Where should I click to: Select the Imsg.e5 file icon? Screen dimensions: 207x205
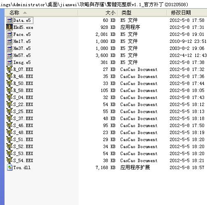click(9, 62)
